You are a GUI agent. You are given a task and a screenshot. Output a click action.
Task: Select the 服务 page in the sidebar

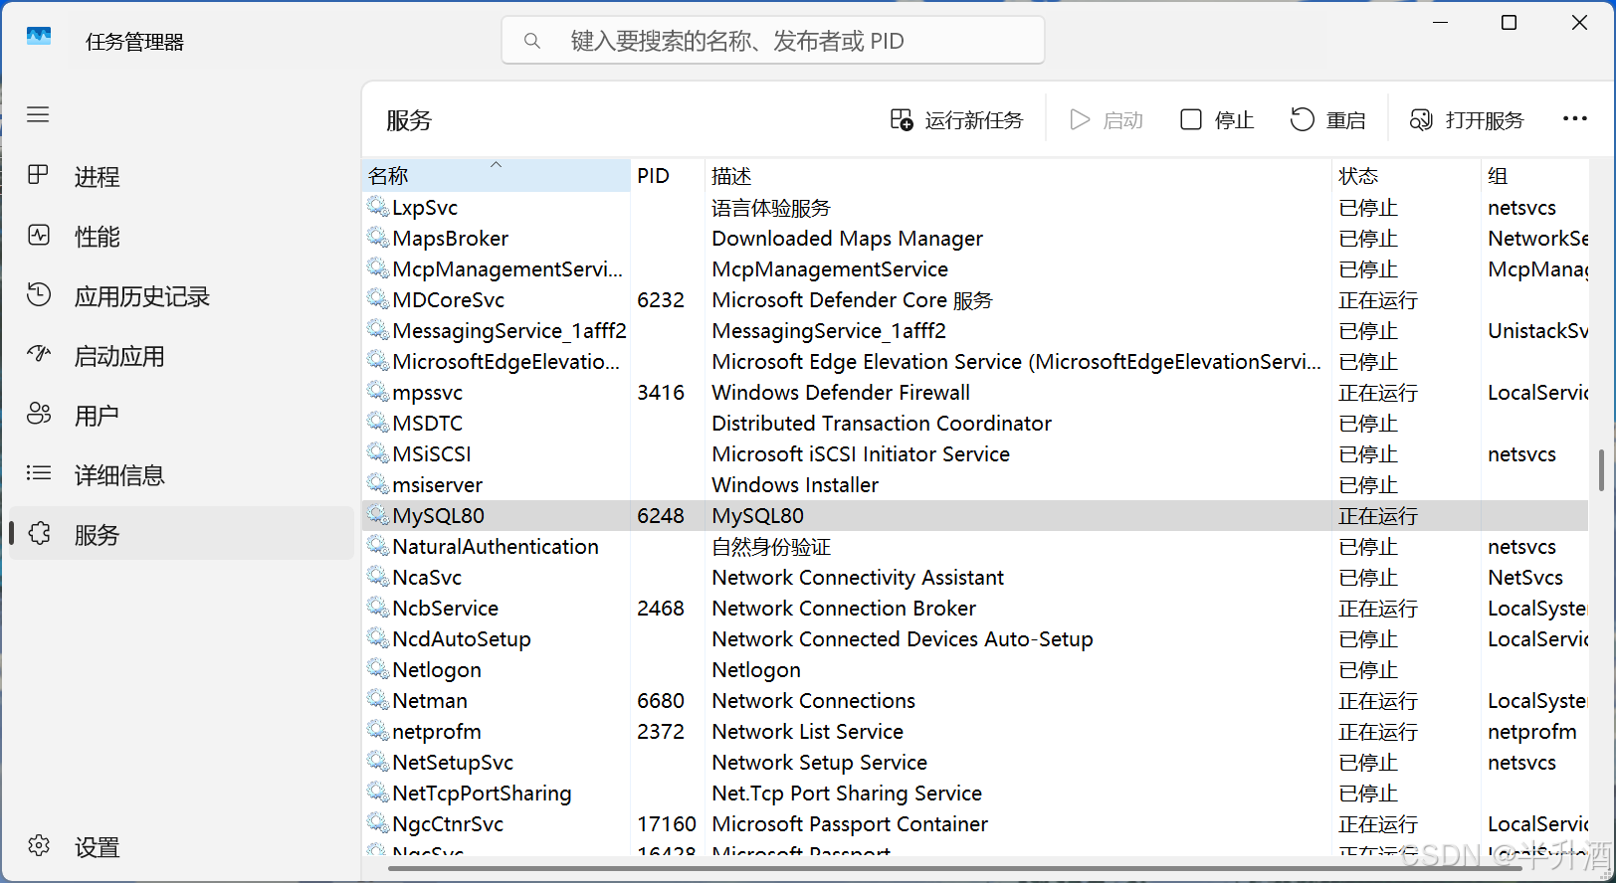(x=181, y=535)
